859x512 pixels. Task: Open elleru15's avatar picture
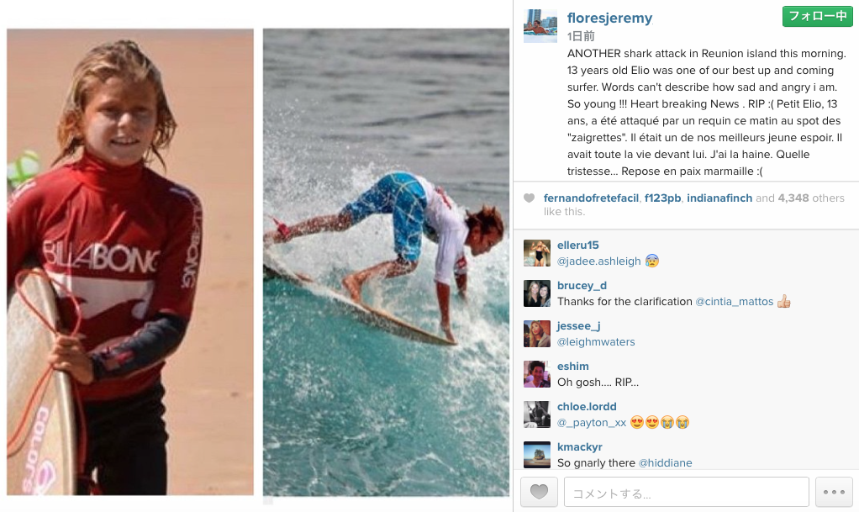tap(537, 253)
